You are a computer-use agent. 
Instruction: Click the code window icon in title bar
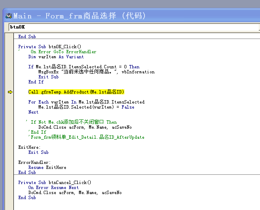click(8, 16)
